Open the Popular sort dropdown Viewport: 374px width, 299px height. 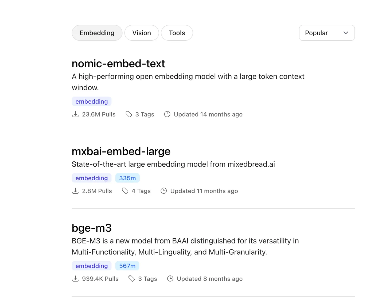326,33
